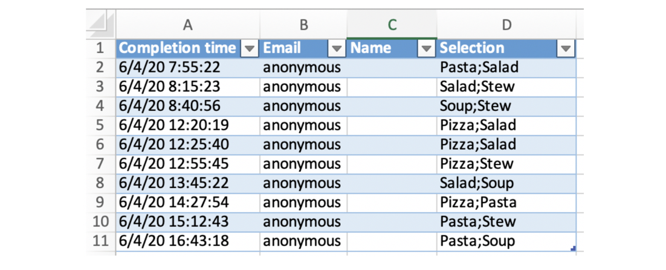Click cell with 6/4/20 16:43:18

coord(188,241)
